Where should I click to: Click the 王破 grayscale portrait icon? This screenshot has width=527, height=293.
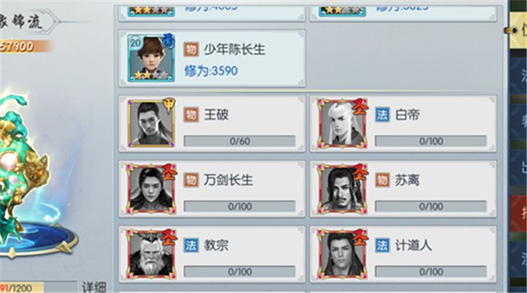(x=151, y=124)
